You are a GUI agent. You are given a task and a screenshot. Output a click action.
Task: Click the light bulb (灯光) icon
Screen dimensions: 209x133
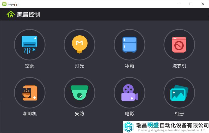[x=79, y=45]
